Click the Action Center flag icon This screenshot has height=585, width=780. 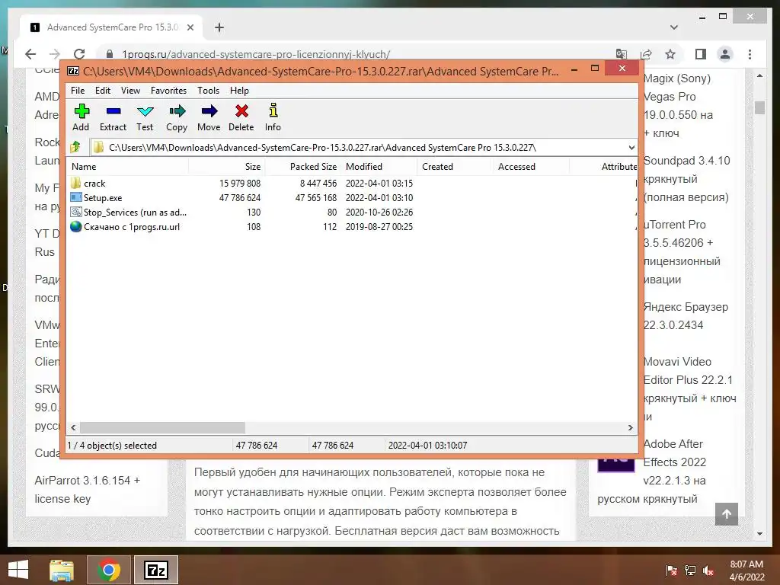[671, 571]
